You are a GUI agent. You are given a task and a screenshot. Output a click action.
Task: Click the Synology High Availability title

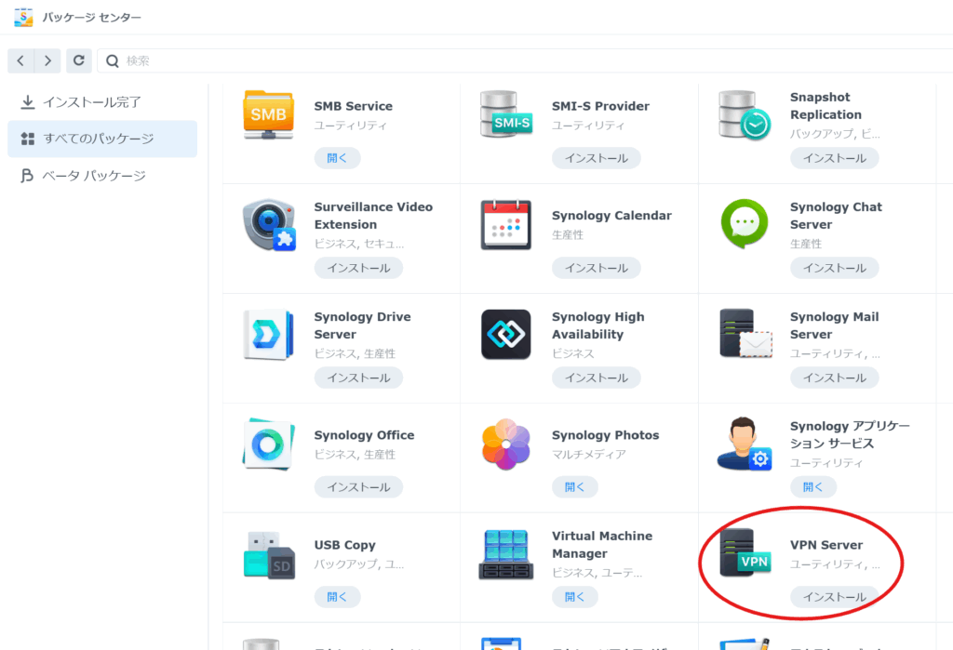point(598,325)
